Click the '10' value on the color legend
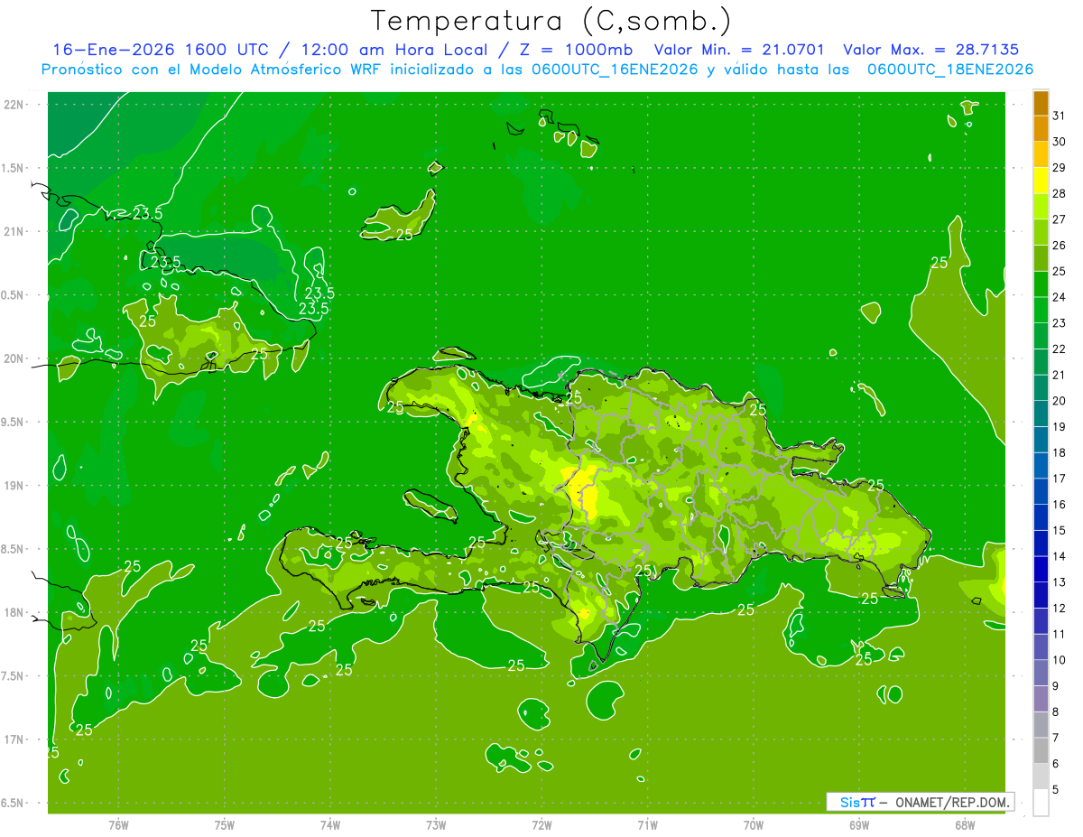The image size is (1083, 837). (x=1059, y=660)
